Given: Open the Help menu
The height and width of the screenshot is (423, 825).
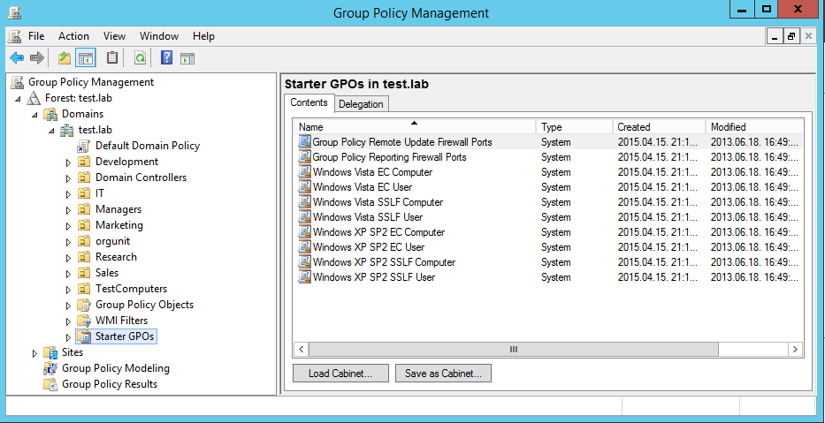Looking at the screenshot, I should click(203, 36).
